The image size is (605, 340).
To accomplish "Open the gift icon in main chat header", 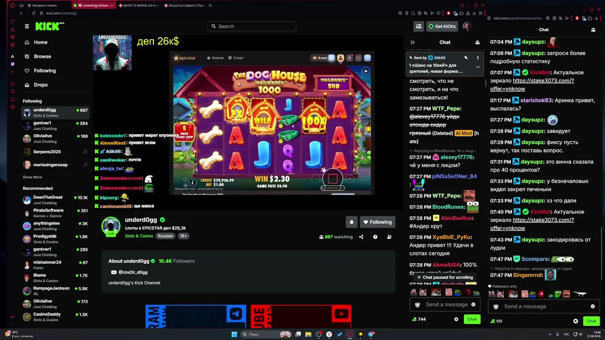I will [x=477, y=42].
